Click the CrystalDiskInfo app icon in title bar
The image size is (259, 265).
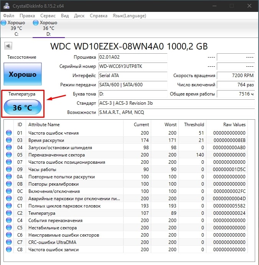7,6
